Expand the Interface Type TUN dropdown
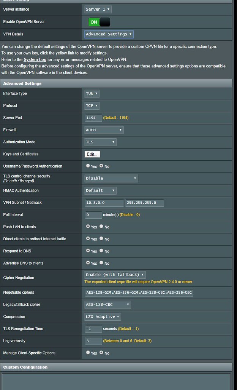 pyautogui.click(x=92, y=94)
